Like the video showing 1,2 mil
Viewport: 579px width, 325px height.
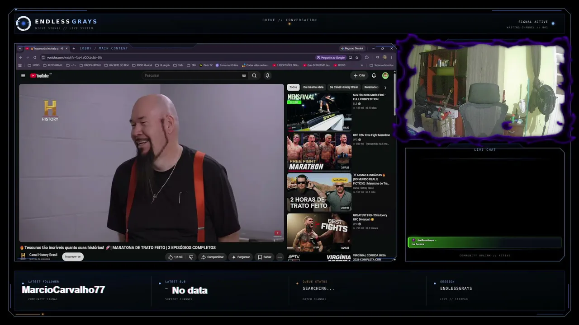click(176, 257)
